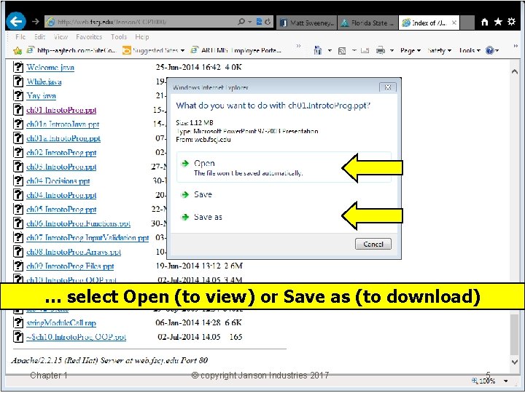Click the browser Forward arrow button

pos(36,22)
